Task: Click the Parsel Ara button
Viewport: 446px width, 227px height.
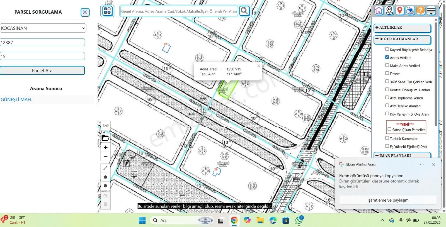Action: pyautogui.click(x=42, y=70)
